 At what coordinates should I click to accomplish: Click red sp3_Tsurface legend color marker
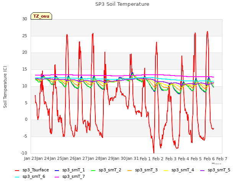point(17,170)
